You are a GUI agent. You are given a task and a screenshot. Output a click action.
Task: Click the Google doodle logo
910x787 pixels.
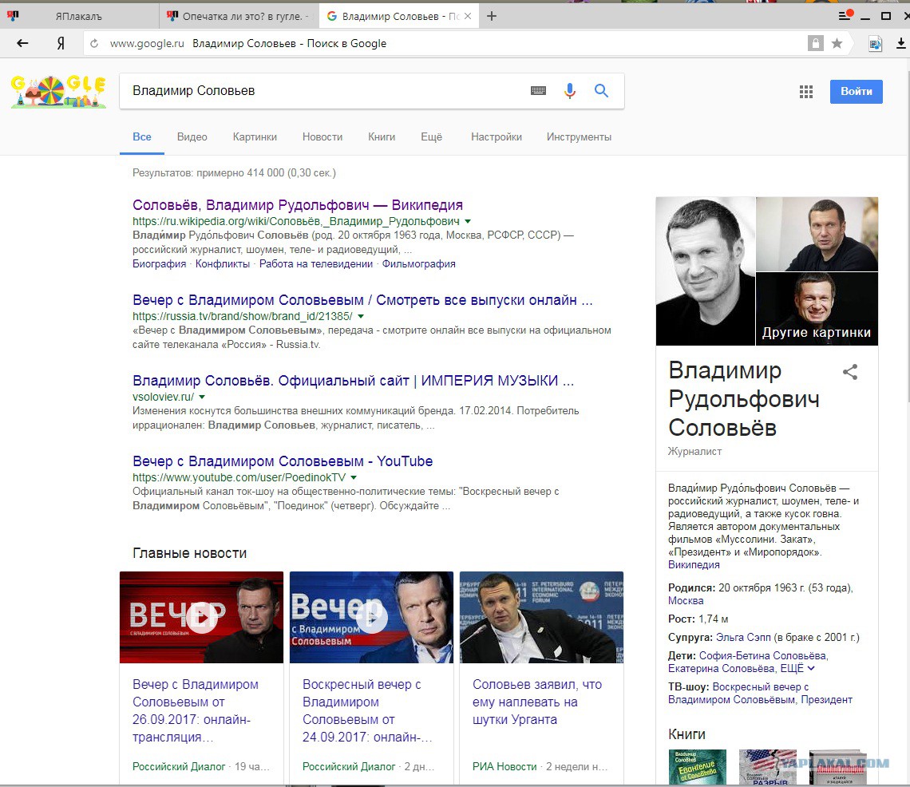(x=58, y=92)
